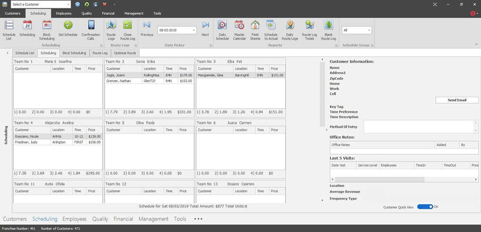
Task: Expand the date picker dropdown
Action: tap(193, 30)
